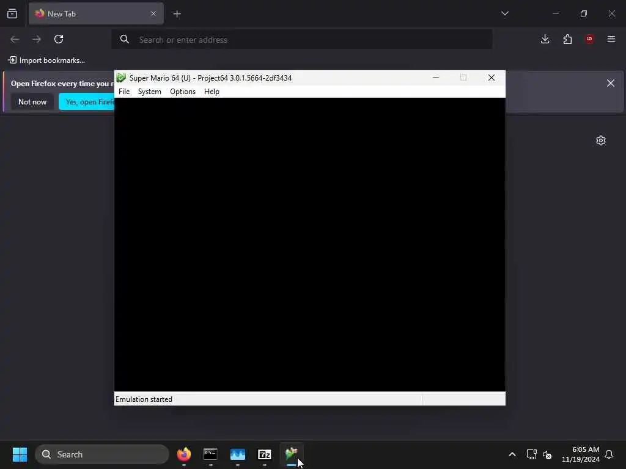Open the System menu in Project64
This screenshot has height=469, width=626.
149,92
